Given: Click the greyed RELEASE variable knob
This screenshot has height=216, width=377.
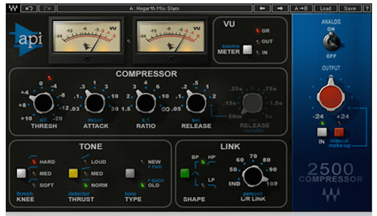Looking at the screenshot, I should (x=252, y=103).
